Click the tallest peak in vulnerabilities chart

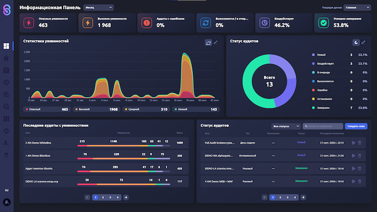[x=184, y=54]
